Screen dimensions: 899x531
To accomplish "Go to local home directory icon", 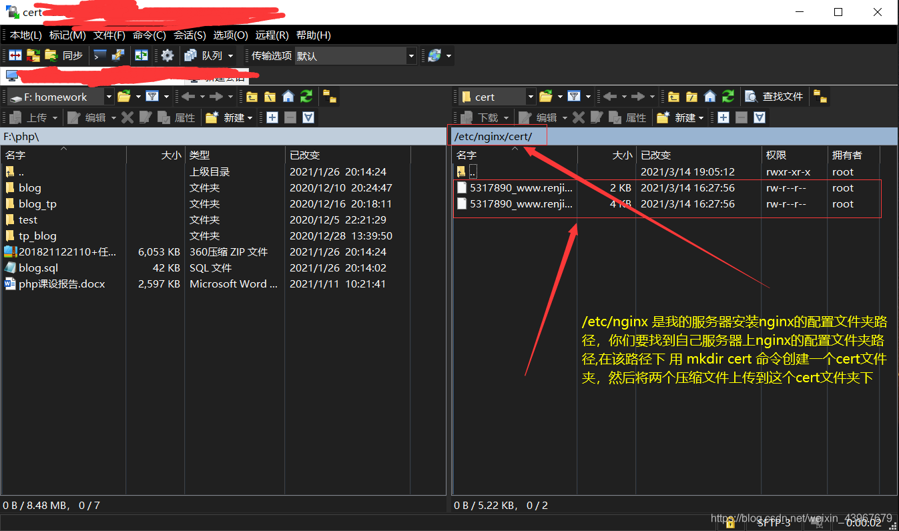I will (x=288, y=97).
